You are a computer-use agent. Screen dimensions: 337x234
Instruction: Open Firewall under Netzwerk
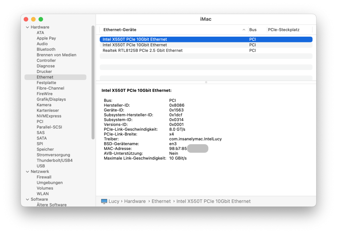tap(44, 177)
